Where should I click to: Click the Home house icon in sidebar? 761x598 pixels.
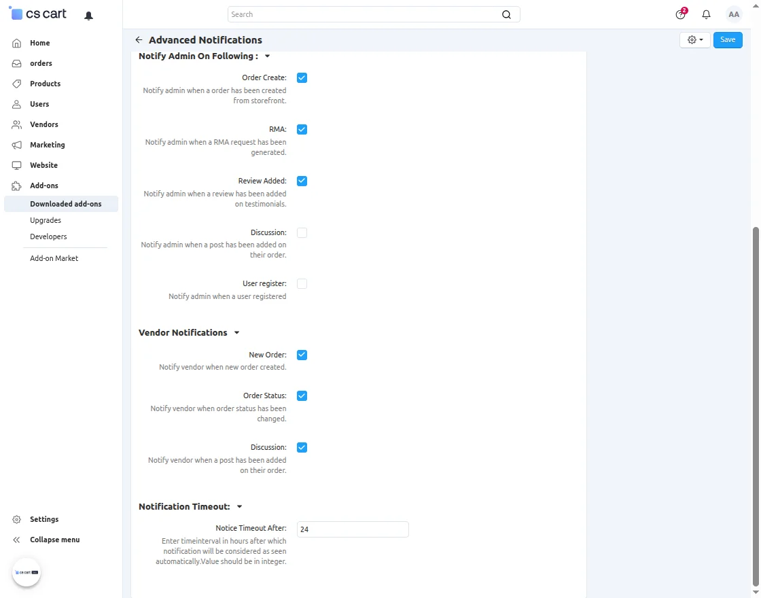coord(16,43)
